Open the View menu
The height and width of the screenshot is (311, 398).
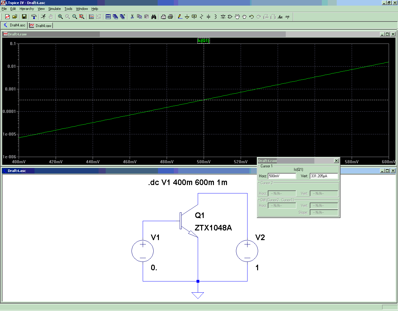click(x=41, y=9)
